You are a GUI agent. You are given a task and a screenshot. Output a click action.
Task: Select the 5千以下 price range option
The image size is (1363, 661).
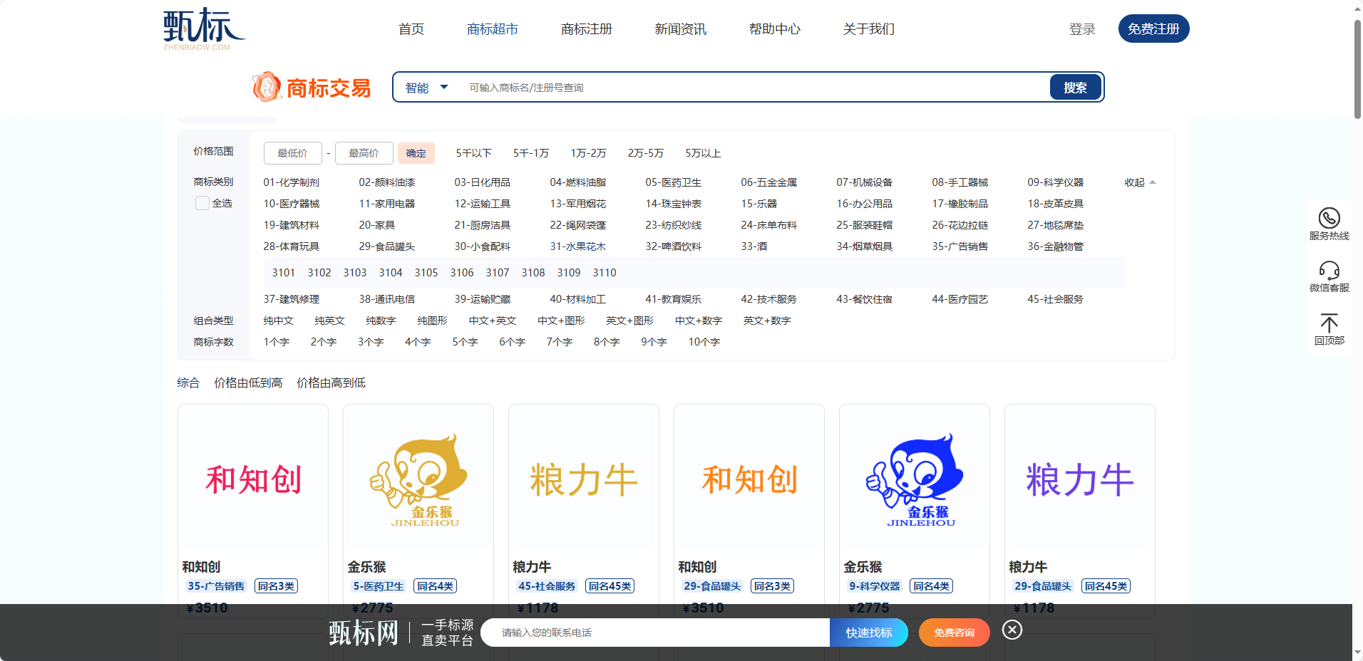(473, 153)
